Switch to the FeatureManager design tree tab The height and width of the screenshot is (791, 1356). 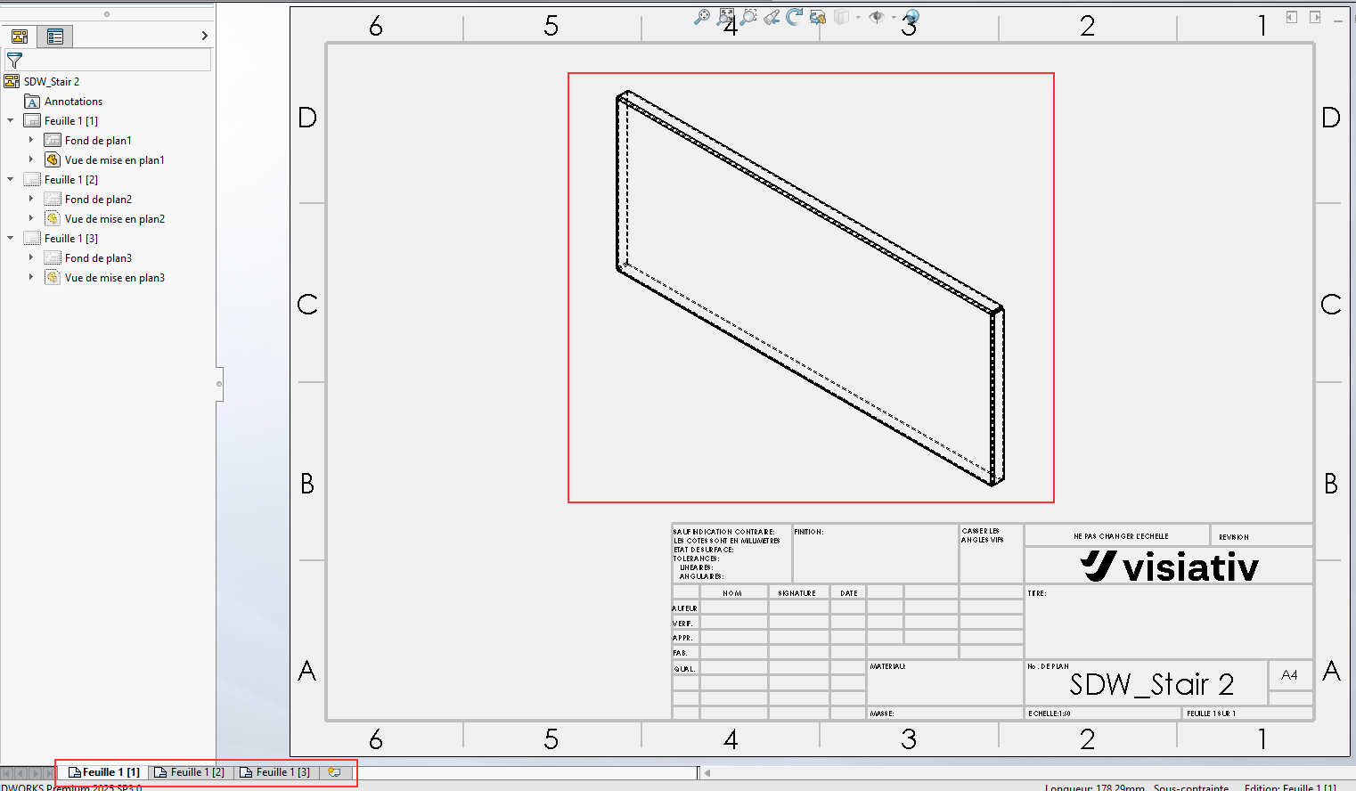click(x=19, y=37)
